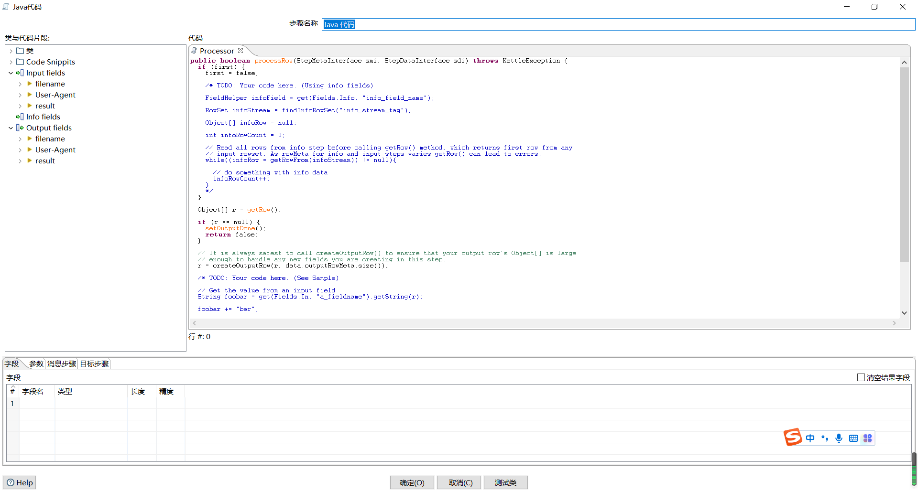Click the setOutputDone() call in the code

pyautogui.click(x=235, y=228)
